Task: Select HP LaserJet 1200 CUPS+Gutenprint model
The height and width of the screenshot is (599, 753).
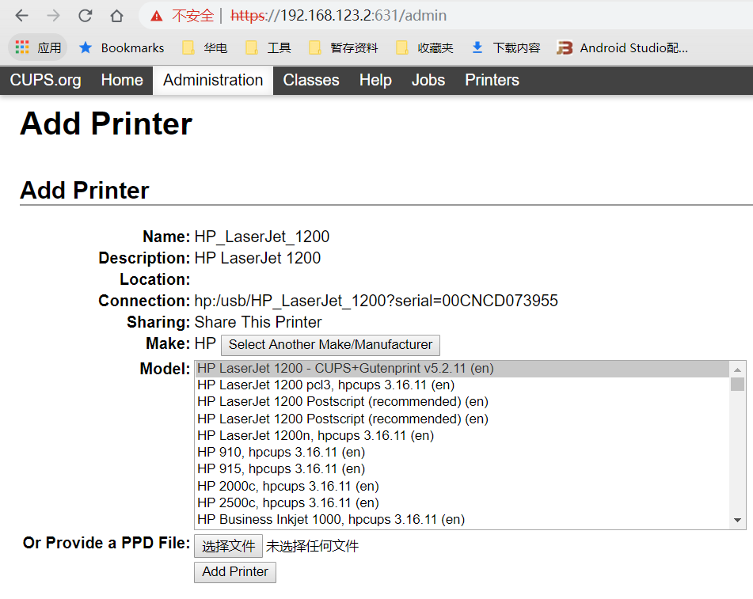Action: [462, 369]
